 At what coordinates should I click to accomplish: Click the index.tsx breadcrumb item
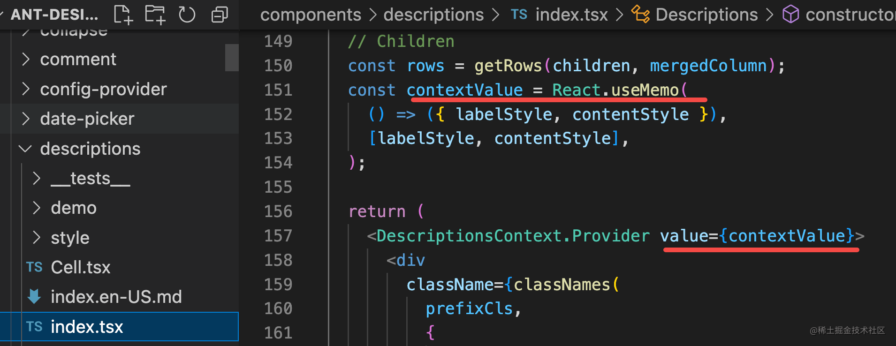(x=571, y=15)
